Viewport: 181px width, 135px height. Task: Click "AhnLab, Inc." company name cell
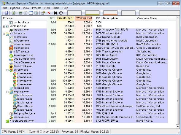click(144, 52)
